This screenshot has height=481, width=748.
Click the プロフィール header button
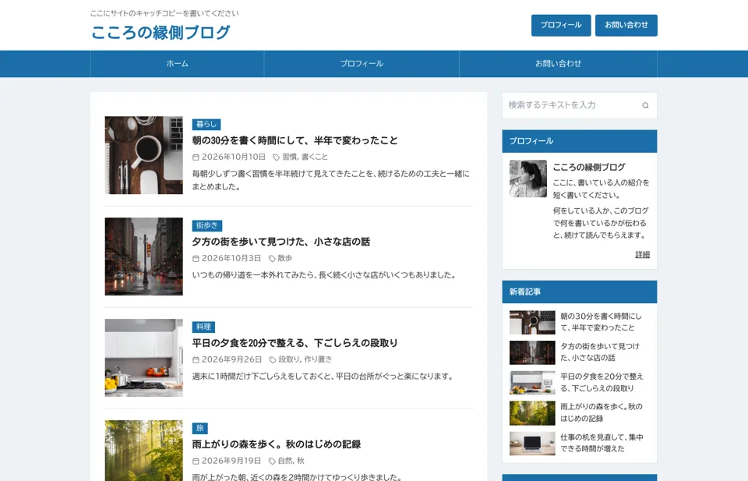click(561, 25)
